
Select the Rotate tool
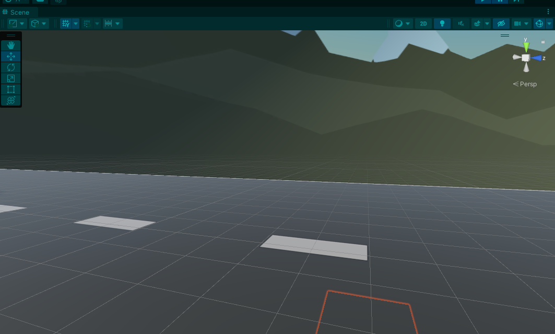coord(11,67)
